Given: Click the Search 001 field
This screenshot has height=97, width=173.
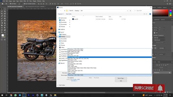Looking at the screenshot, I should (x=142, y=11).
